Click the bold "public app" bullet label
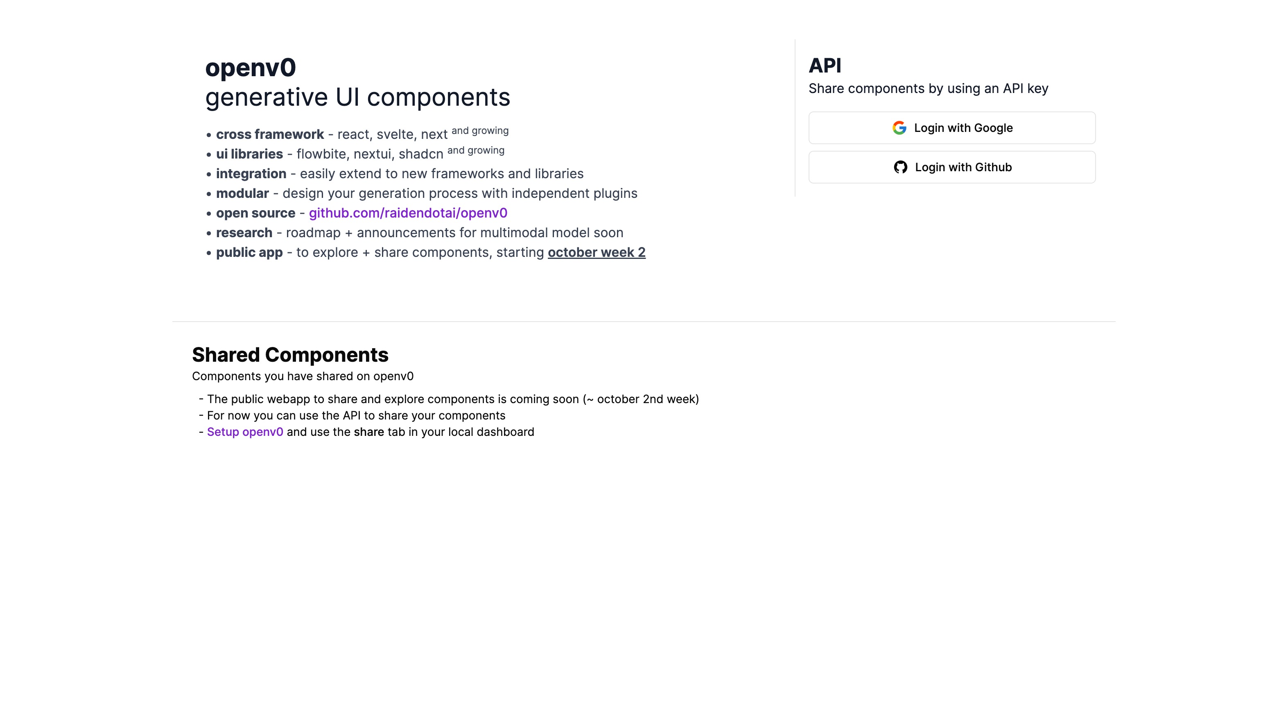Screen dimensions: 1288x721 click(x=249, y=253)
